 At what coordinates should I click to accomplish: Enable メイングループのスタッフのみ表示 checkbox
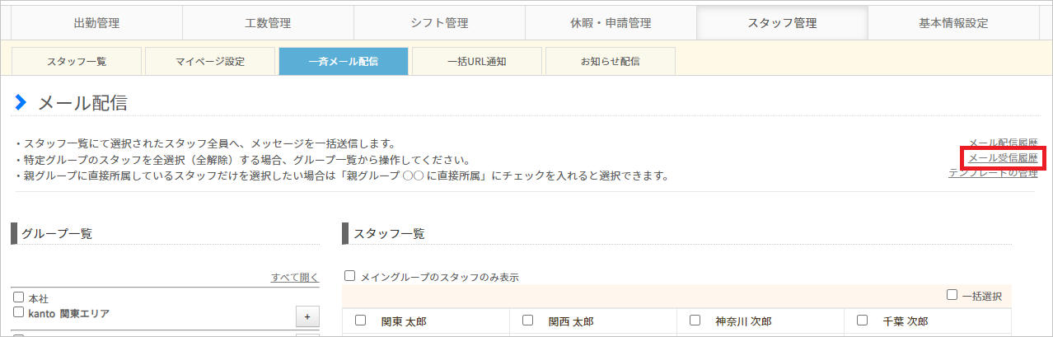pos(350,277)
